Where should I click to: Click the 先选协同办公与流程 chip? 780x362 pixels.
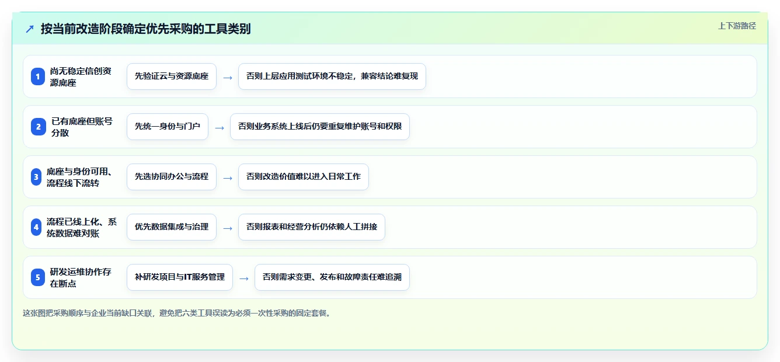(172, 177)
